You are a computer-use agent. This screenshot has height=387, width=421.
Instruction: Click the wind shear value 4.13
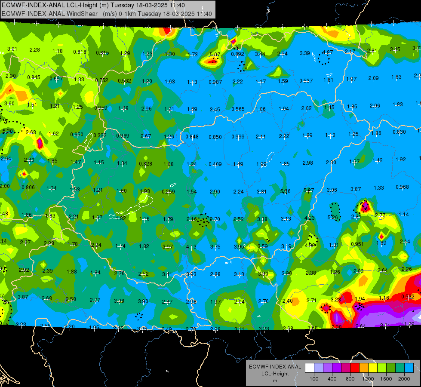click(x=191, y=246)
